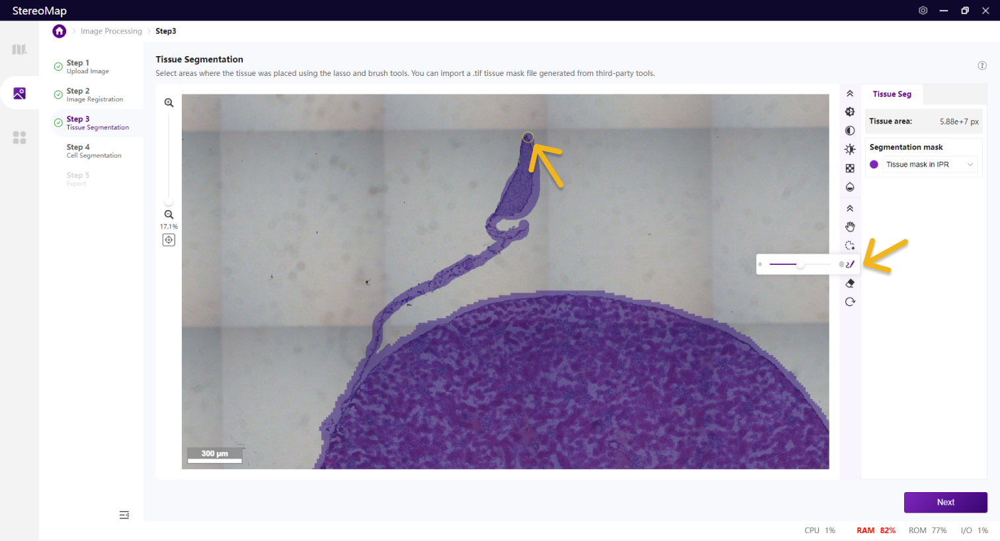This screenshot has height=541, width=1000.
Task: Click the CPU 1% status indicator
Action: [x=819, y=530]
